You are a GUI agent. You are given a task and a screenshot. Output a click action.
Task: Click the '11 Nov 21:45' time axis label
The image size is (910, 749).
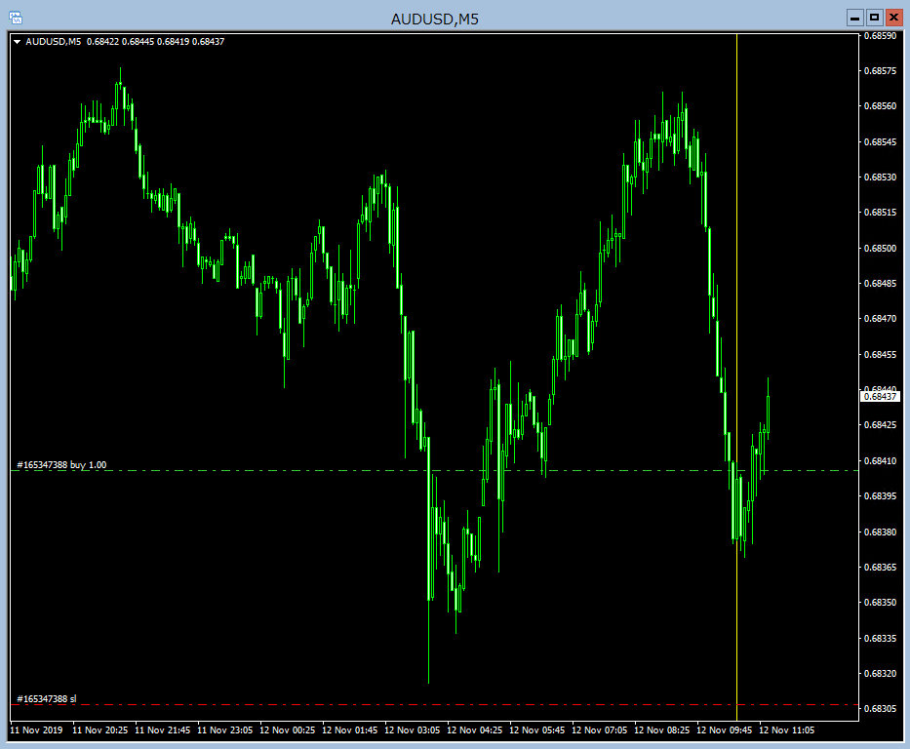[x=163, y=729]
